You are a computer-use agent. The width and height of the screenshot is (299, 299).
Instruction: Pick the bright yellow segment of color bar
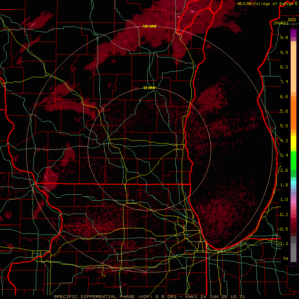293,142
